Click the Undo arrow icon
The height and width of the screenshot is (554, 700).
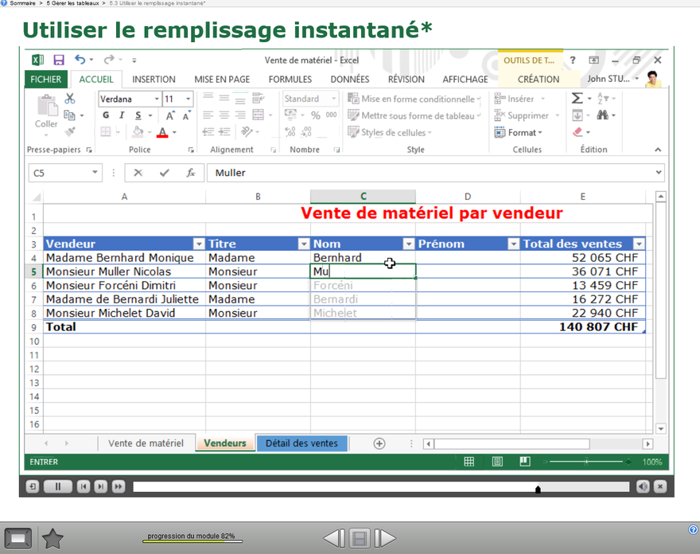[x=80, y=60]
